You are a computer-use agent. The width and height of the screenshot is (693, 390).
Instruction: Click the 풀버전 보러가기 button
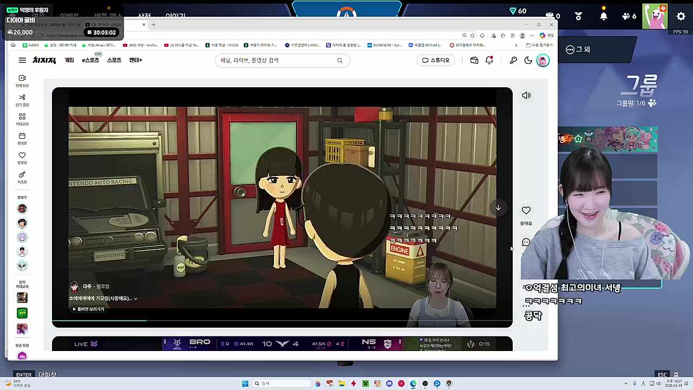coord(89,309)
